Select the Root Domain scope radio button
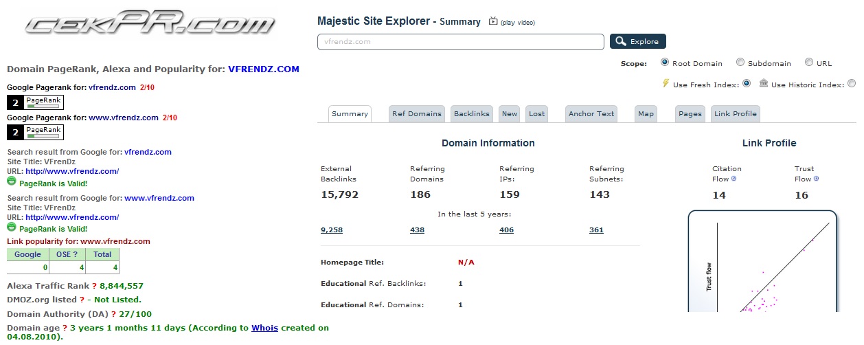 click(665, 62)
